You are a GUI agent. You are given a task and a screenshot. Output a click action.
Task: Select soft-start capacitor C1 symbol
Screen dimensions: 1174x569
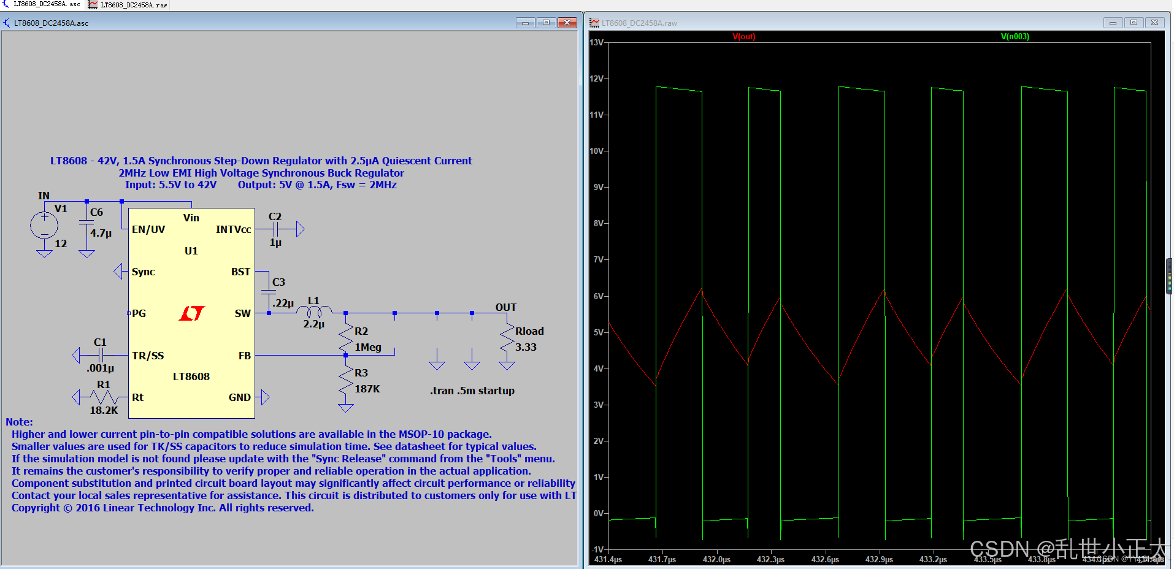[101, 355]
